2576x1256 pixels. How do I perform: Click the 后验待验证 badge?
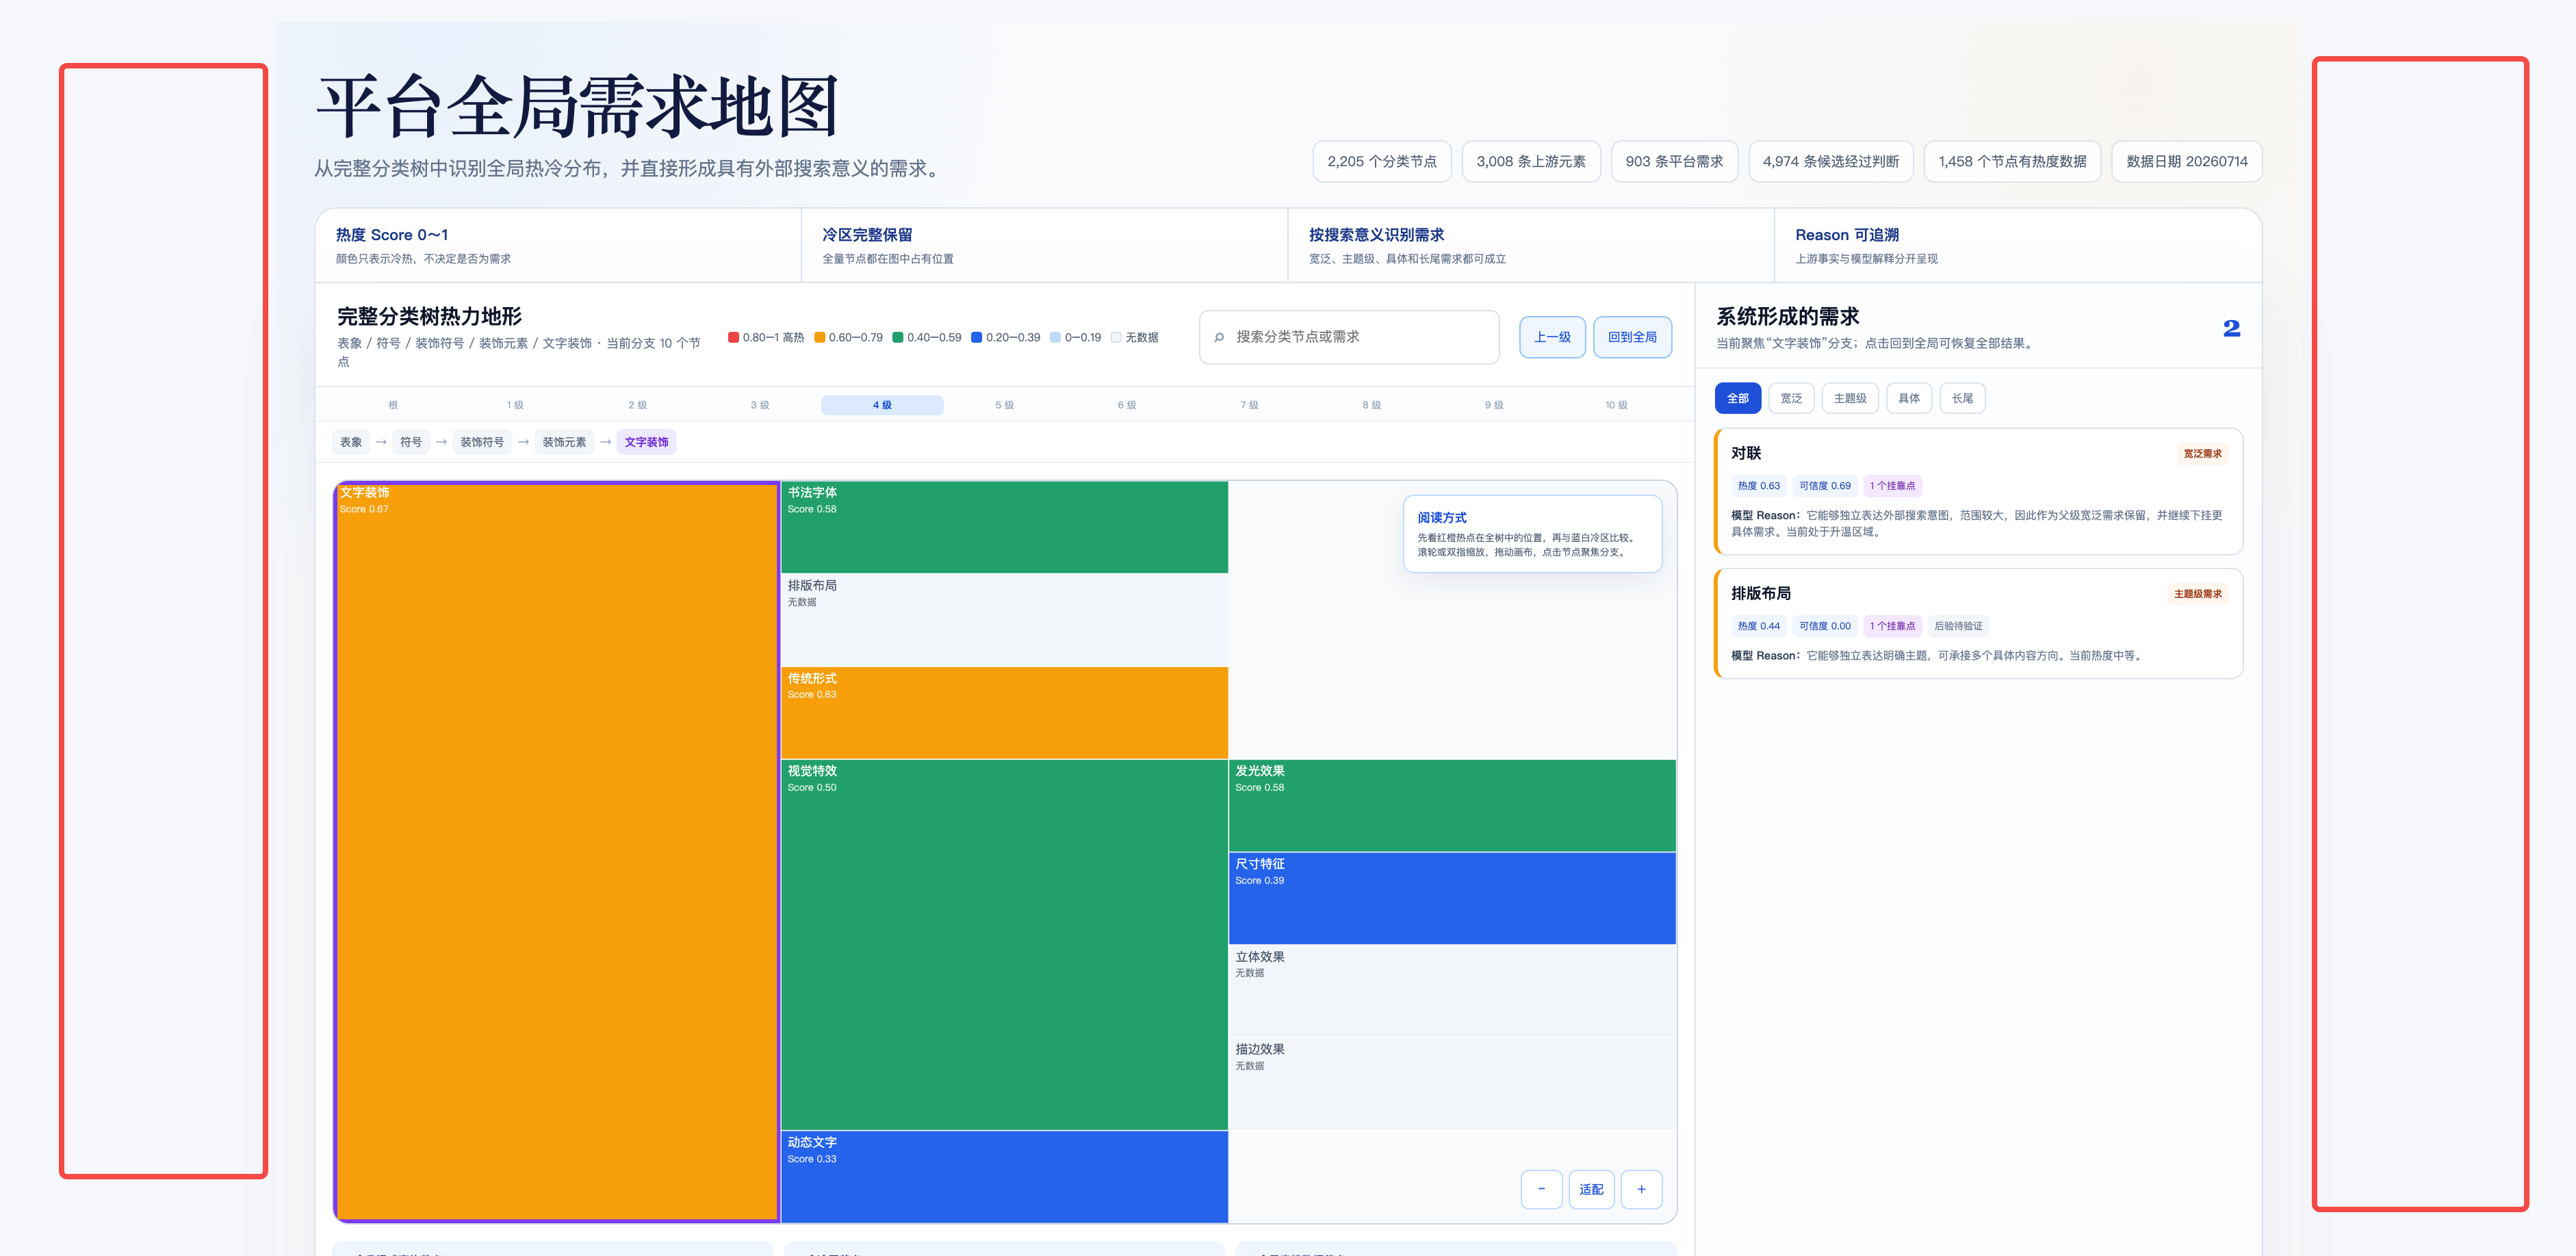click(1958, 627)
